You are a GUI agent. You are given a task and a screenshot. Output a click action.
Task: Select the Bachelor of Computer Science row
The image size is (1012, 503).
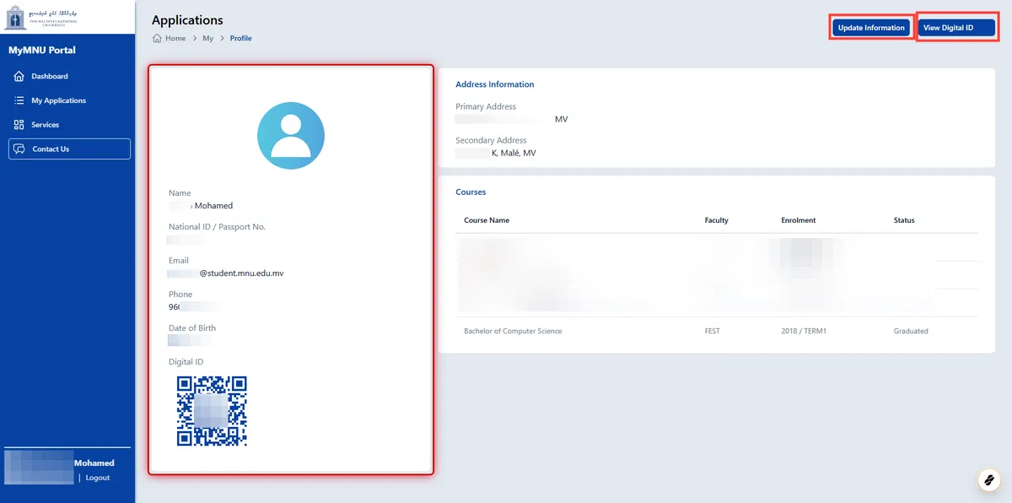point(513,331)
